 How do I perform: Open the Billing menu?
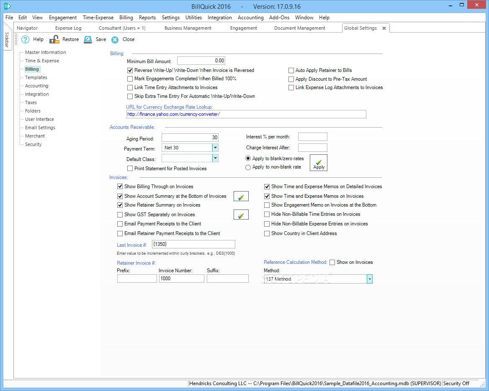(126, 18)
